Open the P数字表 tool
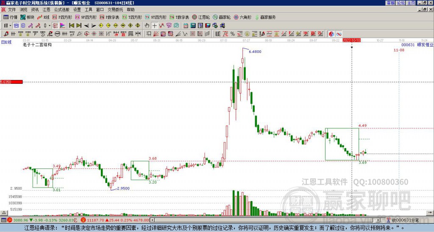 click(x=110, y=17)
